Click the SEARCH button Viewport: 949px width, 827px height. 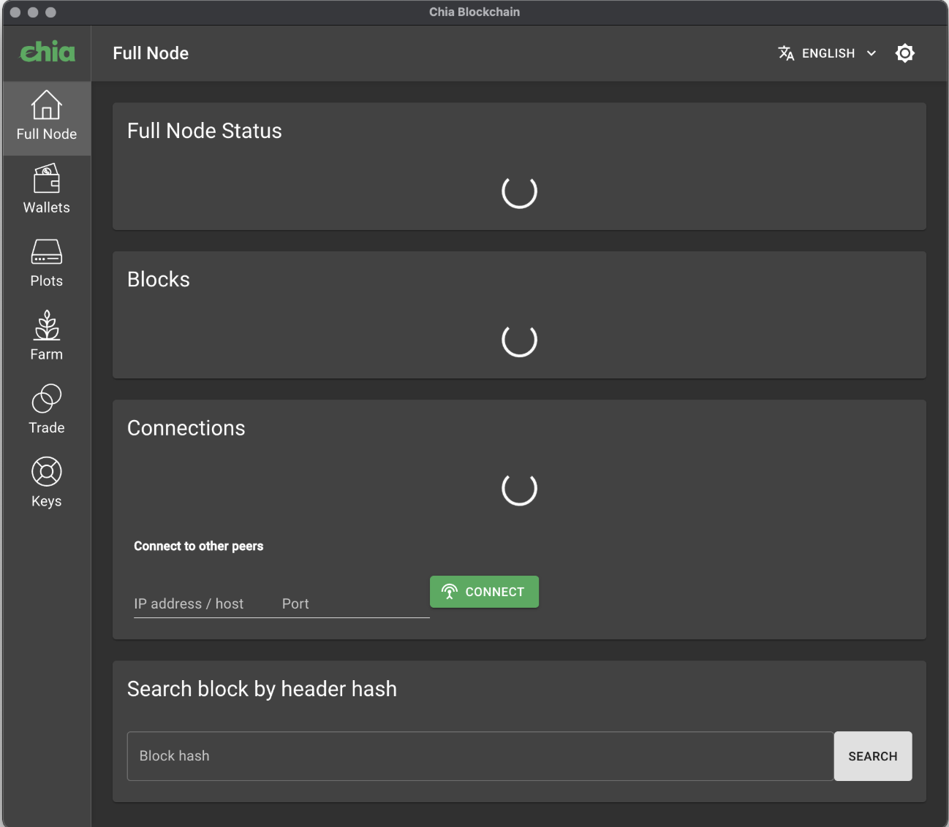[x=873, y=756]
